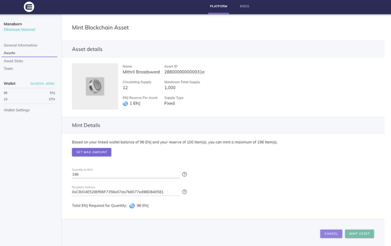The height and width of the screenshot is (246, 391).
Task: Click the Quantity to Mint help icon
Action: pyautogui.click(x=184, y=174)
